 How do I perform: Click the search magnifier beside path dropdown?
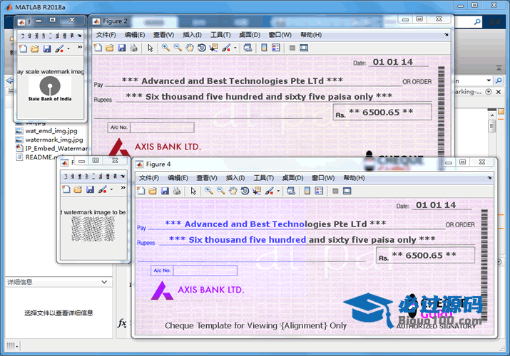click(499, 80)
